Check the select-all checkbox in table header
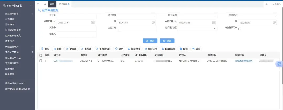Image resolution: width=283 pixels, height=110 pixels. pyautogui.click(x=40, y=55)
